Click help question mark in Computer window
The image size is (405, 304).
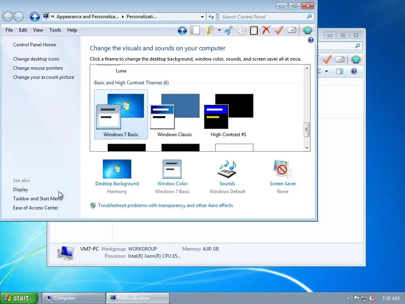click(x=354, y=71)
